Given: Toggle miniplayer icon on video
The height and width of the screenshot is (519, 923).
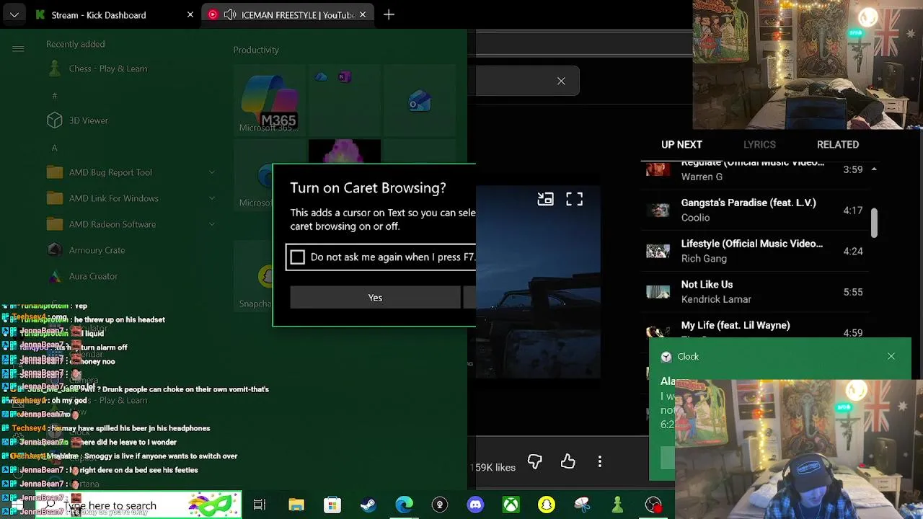Looking at the screenshot, I should (x=545, y=200).
